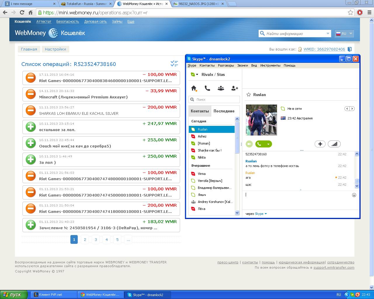Open the language RU dropdown on WebMoney
This screenshot has height=299, width=374.
pyautogui.click(x=344, y=34)
